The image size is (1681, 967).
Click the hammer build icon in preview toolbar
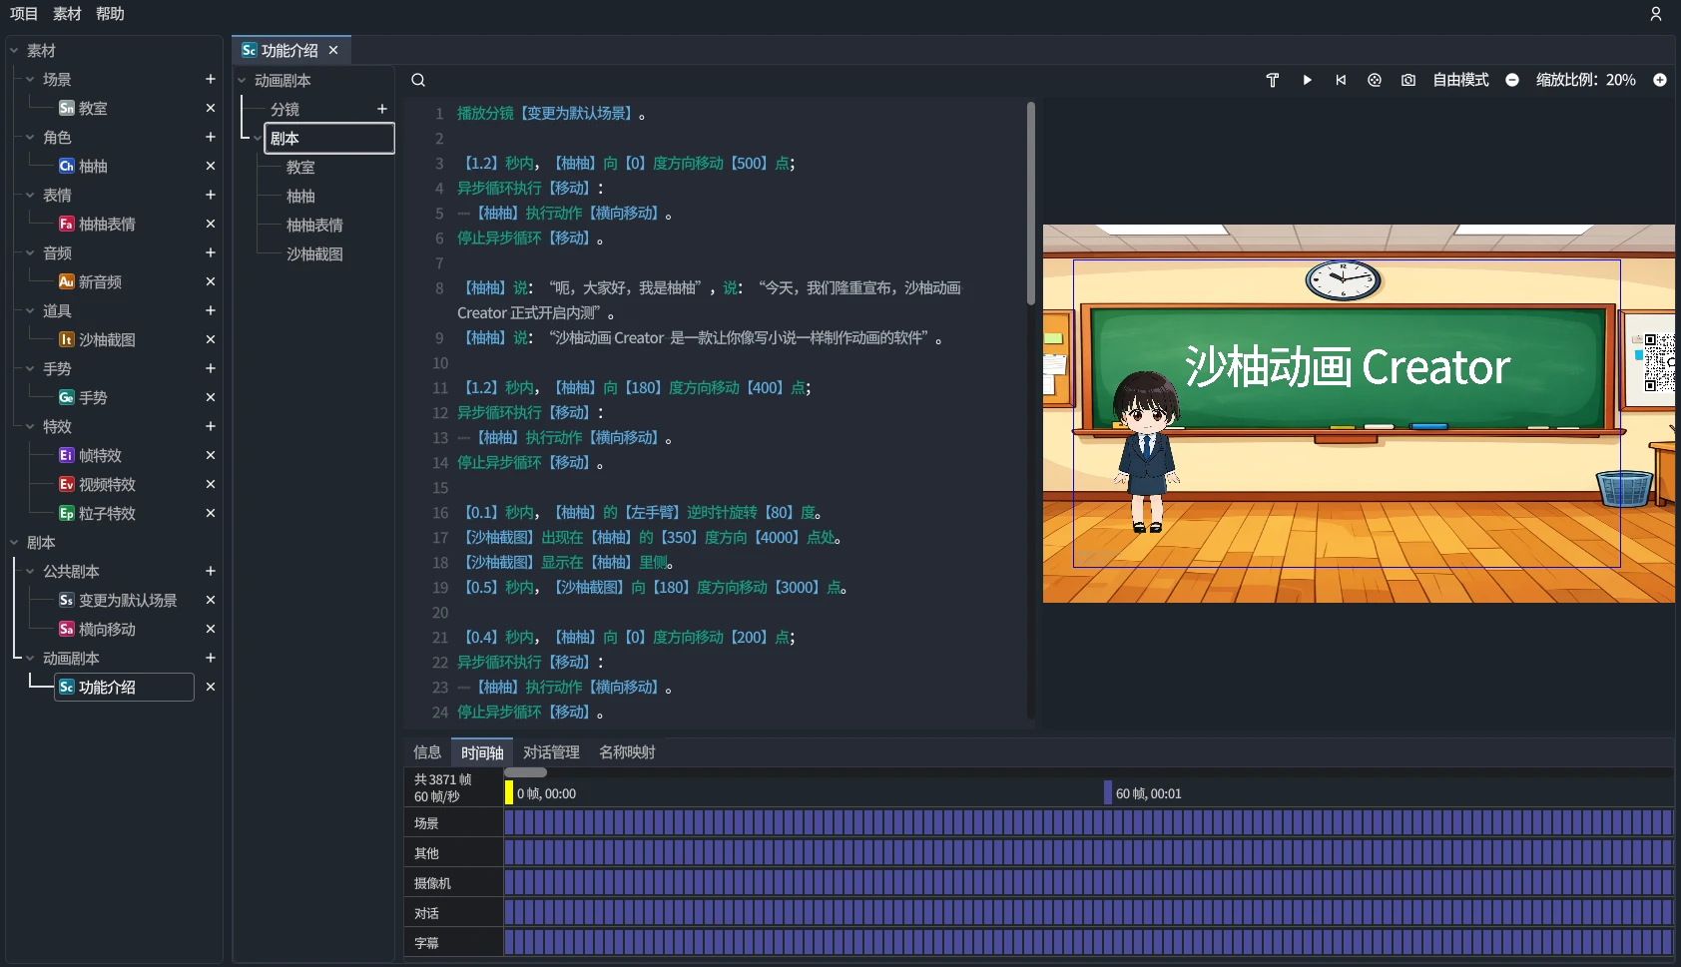[x=1273, y=80]
